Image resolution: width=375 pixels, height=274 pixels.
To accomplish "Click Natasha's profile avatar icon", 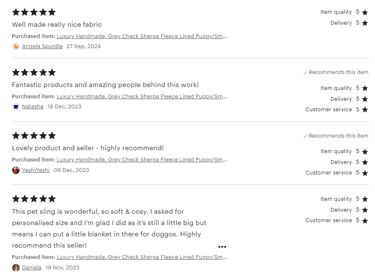I will pyautogui.click(x=16, y=107).
